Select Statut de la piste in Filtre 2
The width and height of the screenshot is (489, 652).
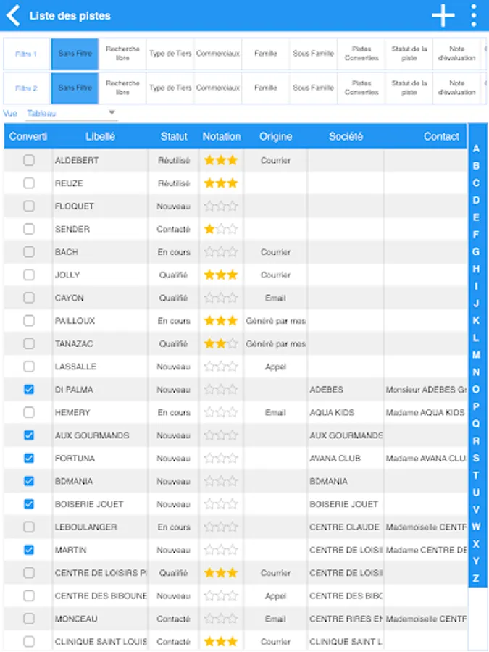tap(409, 88)
